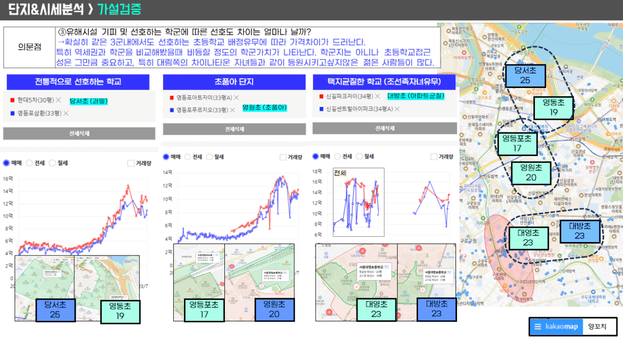623x350 pixels.
Task: Remove 영등포푸르지오(33평) with its X icon
Action: point(233,110)
